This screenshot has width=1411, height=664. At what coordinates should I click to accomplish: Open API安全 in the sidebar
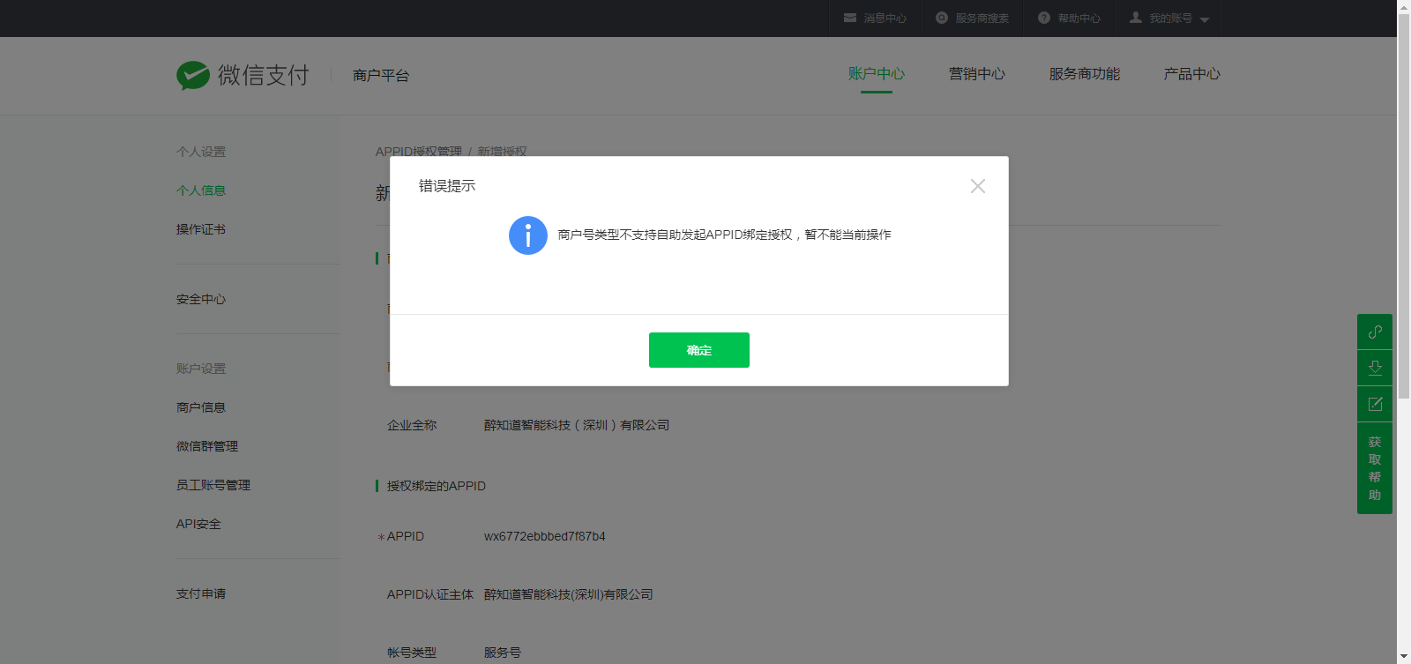click(198, 524)
